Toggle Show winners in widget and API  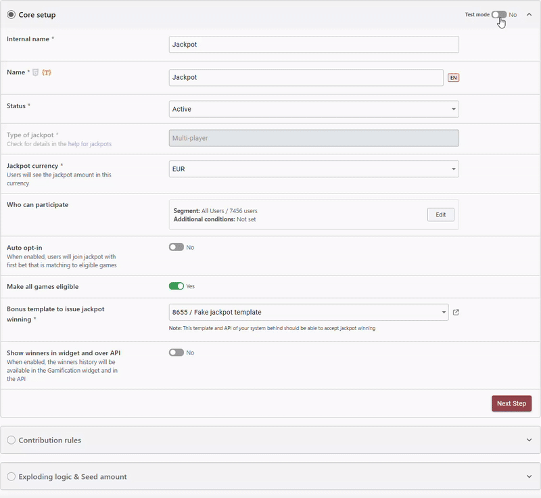tap(177, 353)
